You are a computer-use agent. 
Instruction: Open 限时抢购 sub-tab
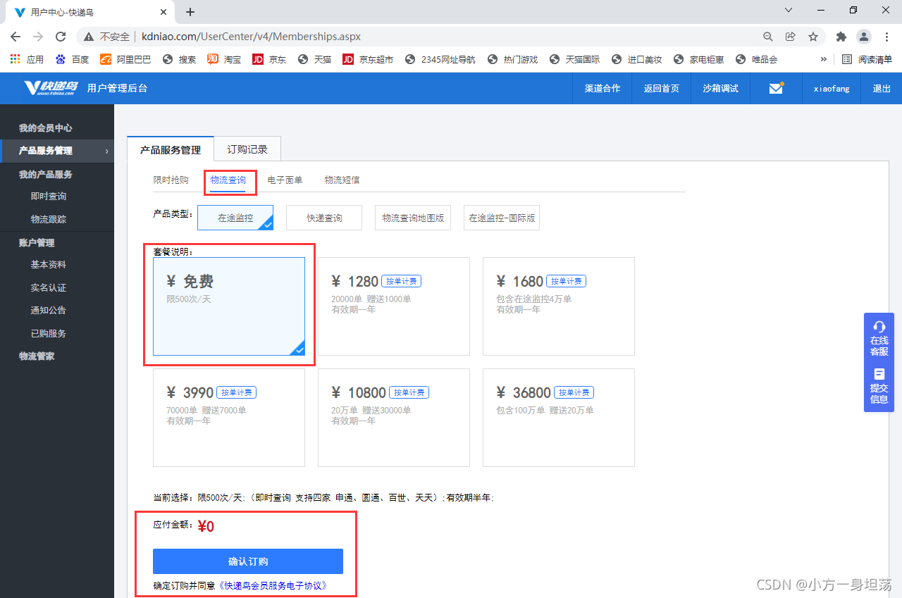point(171,180)
